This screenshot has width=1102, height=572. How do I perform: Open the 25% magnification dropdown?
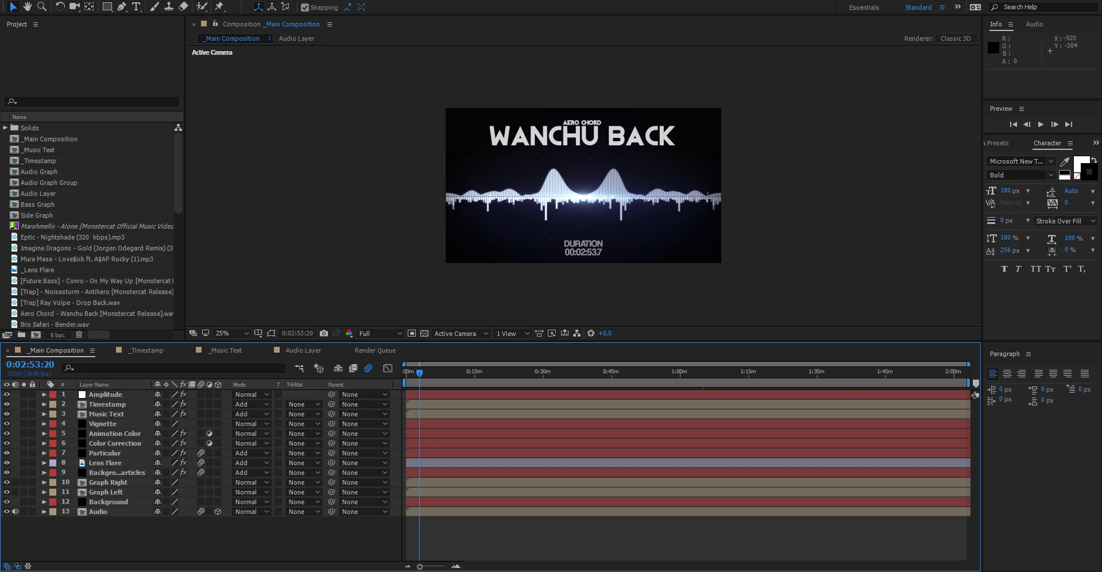232,333
